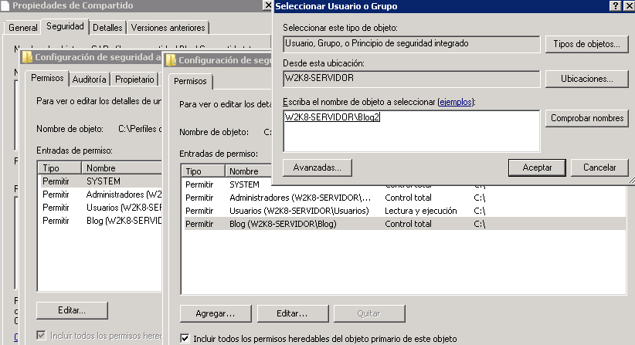The image size is (635, 345).
Task: Select Administradores (W2K8-SERVIDOR\... Control total row
Action: (x=405, y=198)
